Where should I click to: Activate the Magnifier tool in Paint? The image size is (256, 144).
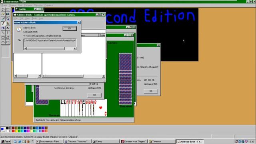click(x=8, y=19)
